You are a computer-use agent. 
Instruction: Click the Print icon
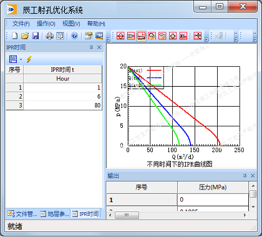coord(49,36)
